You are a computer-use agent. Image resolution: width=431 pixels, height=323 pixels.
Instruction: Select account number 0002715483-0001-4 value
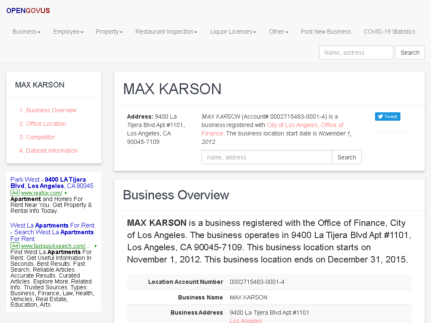click(x=257, y=282)
